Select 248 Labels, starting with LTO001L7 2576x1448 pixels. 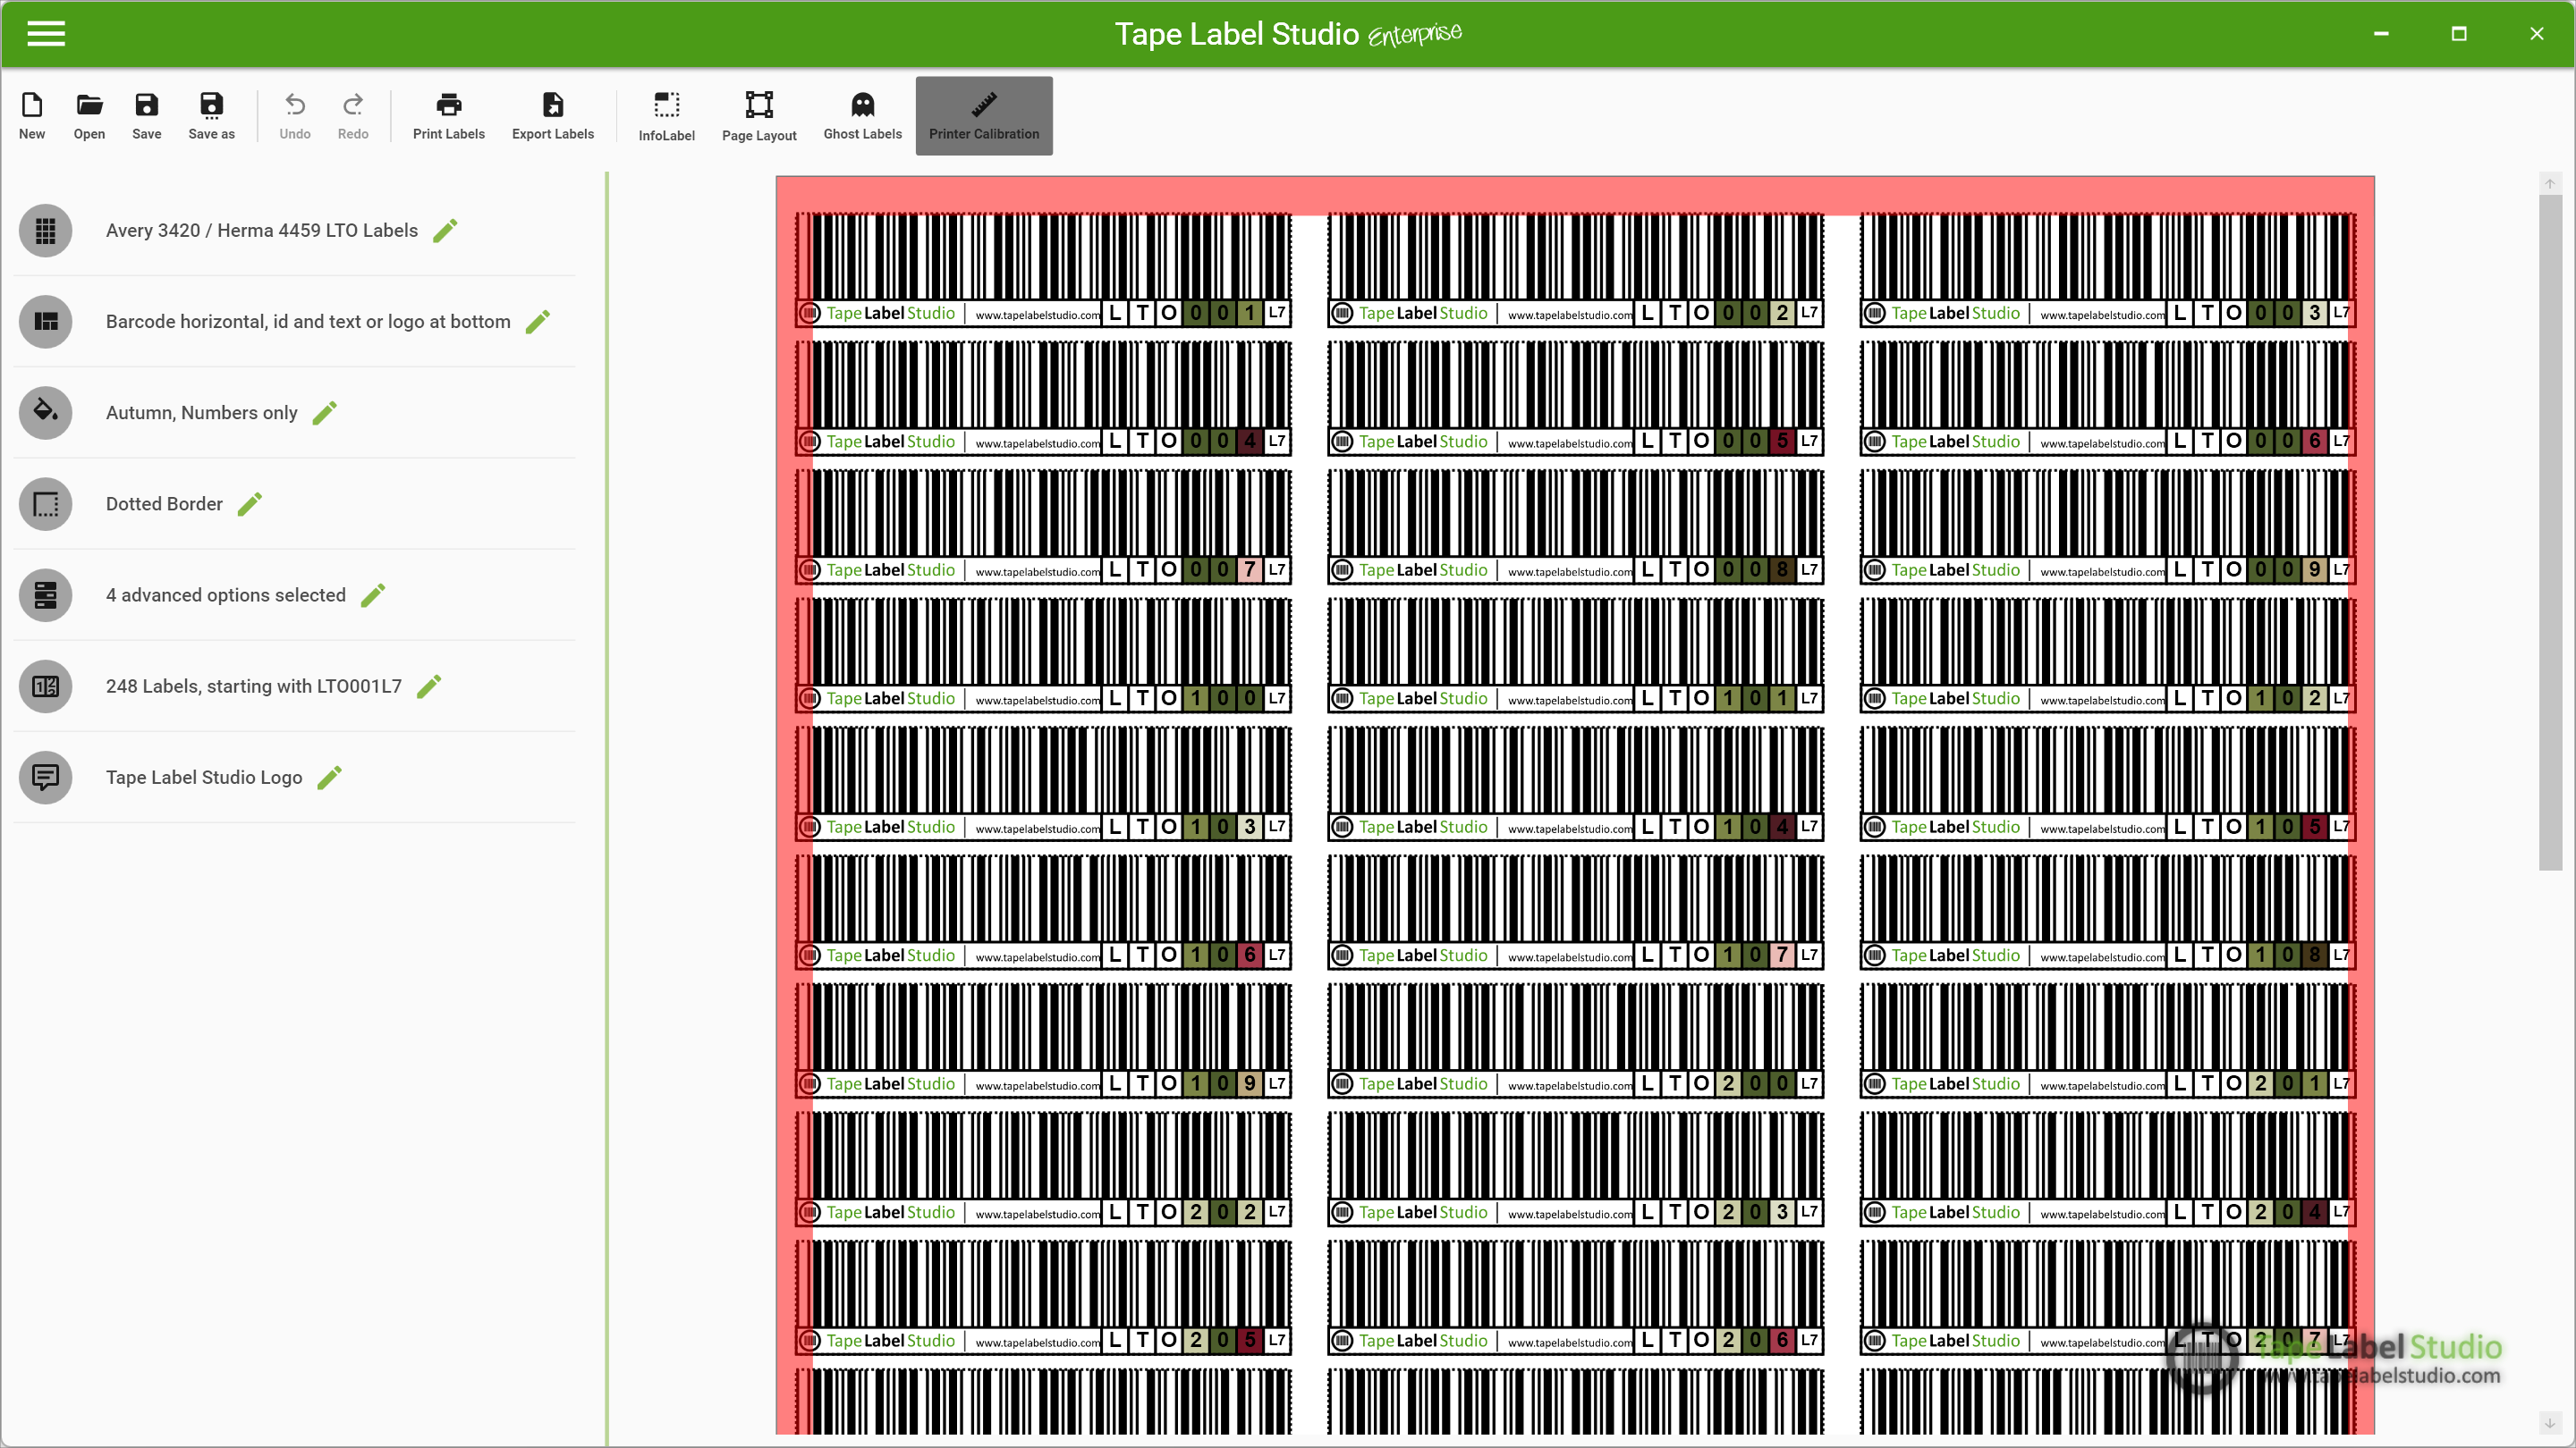254,686
